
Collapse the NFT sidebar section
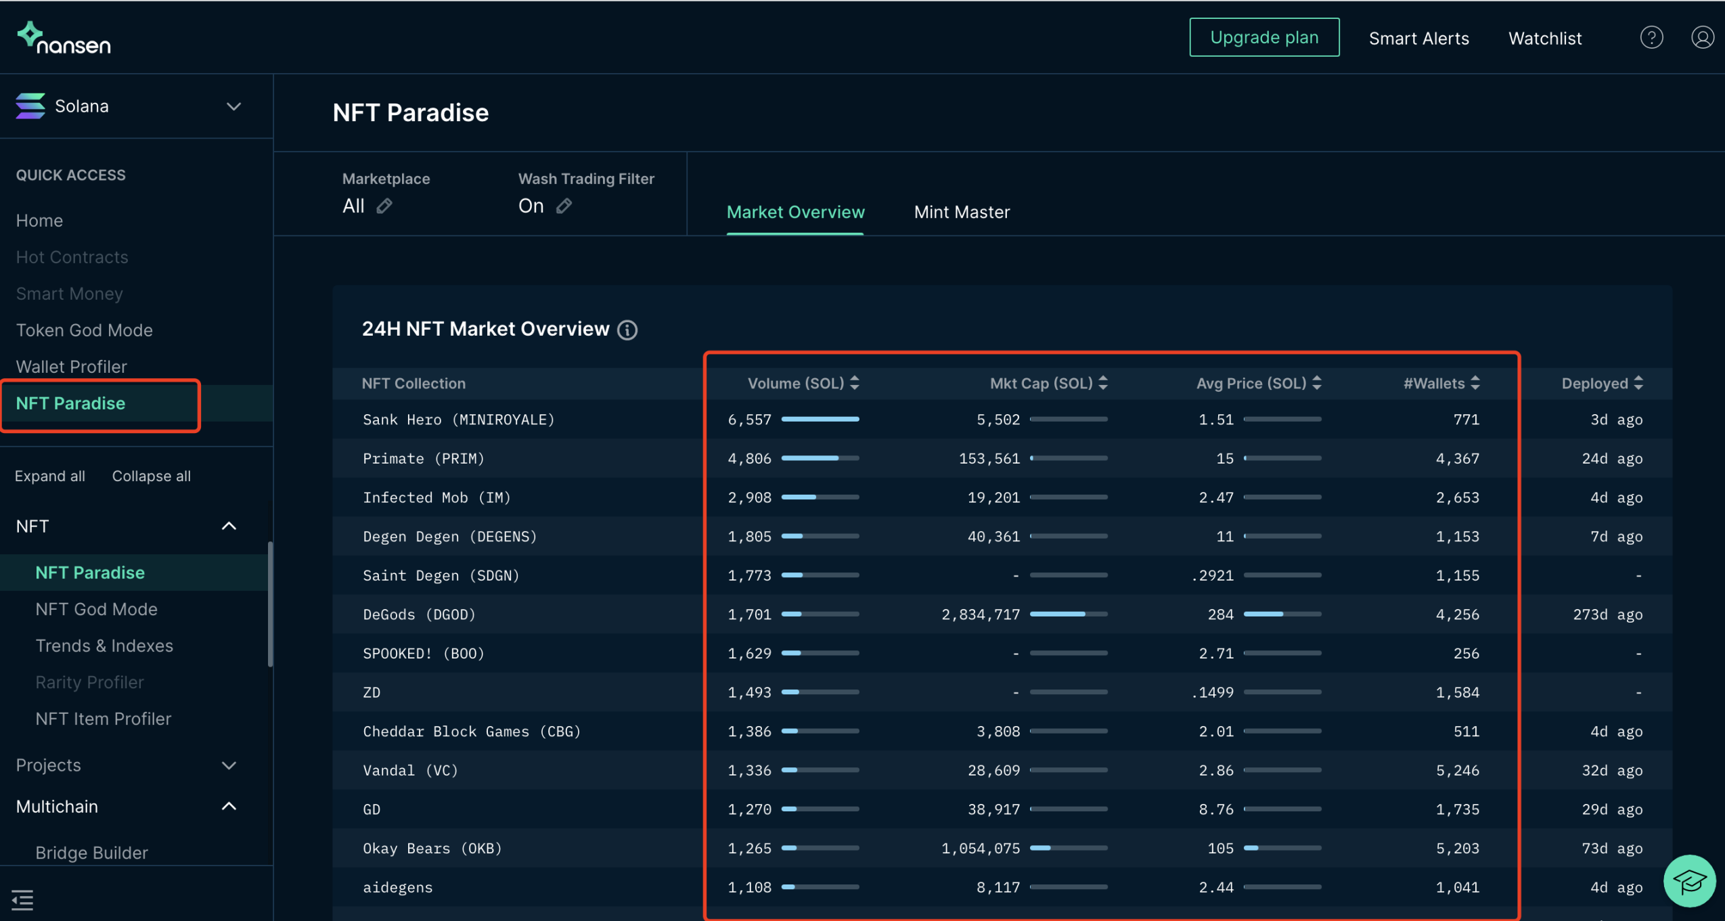click(229, 526)
